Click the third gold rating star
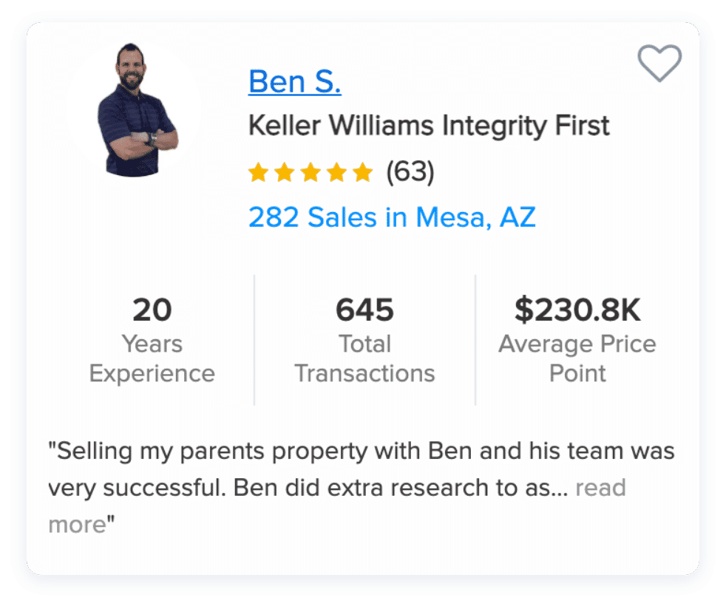726x606 pixels. click(311, 173)
